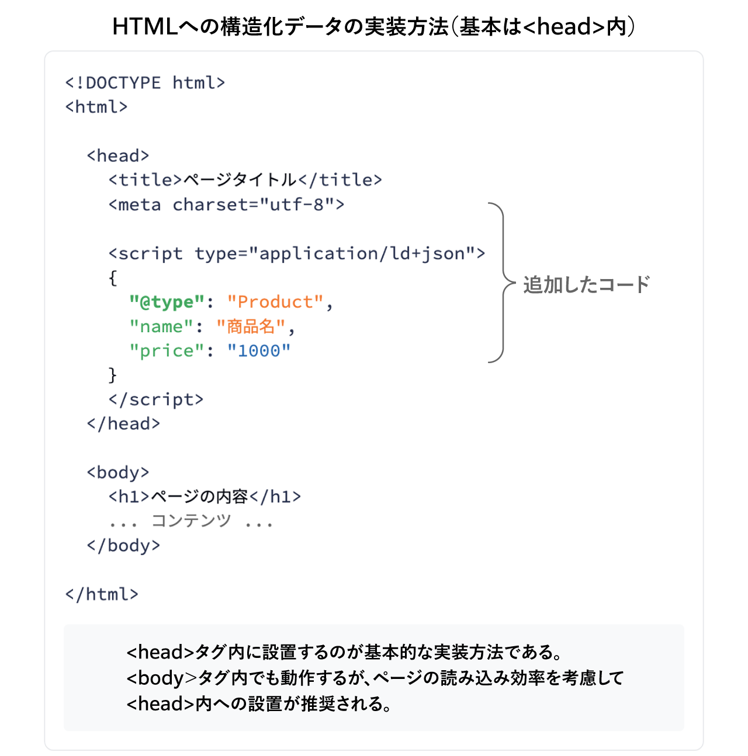The height and width of the screenshot is (756, 748).
Task: Click the opening '<body>' tag line
Action: tap(118, 472)
